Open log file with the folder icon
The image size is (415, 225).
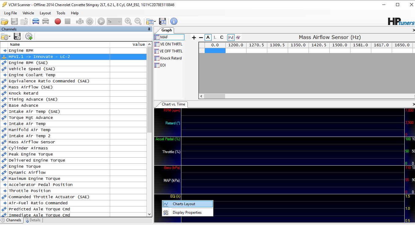(5, 21)
